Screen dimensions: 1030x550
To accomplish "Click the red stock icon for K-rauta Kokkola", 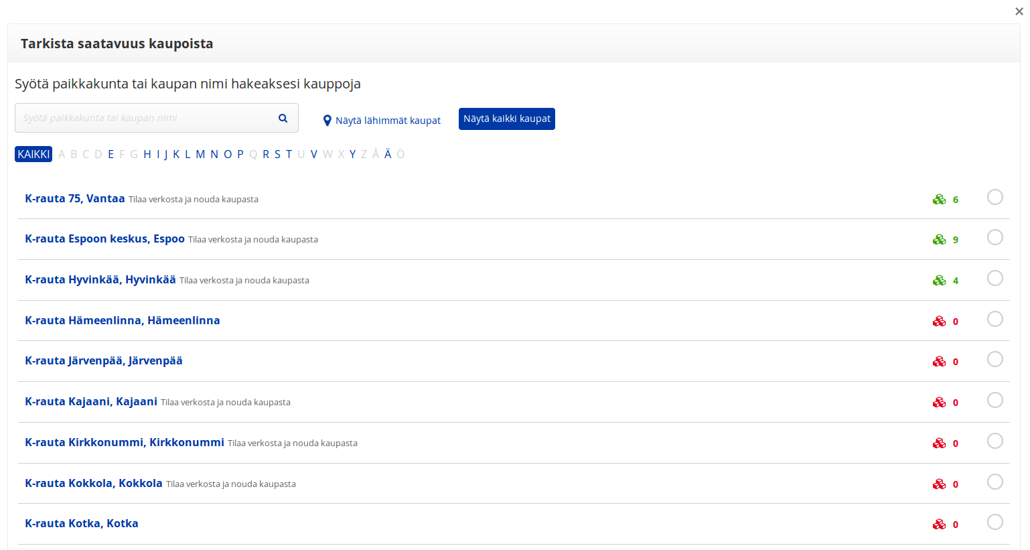I will click(939, 484).
